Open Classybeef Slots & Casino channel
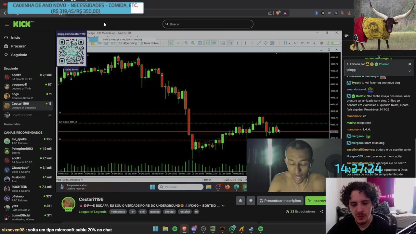 coord(28,169)
